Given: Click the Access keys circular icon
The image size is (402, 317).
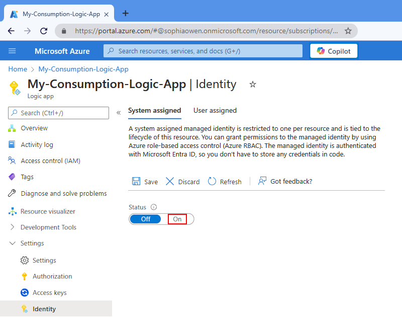Looking at the screenshot, I should pos(24,293).
